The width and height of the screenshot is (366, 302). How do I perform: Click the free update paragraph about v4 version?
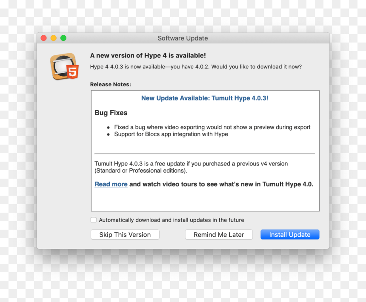coord(191,167)
